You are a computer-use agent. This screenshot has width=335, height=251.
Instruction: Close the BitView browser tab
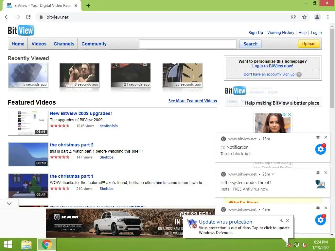(x=76, y=6)
